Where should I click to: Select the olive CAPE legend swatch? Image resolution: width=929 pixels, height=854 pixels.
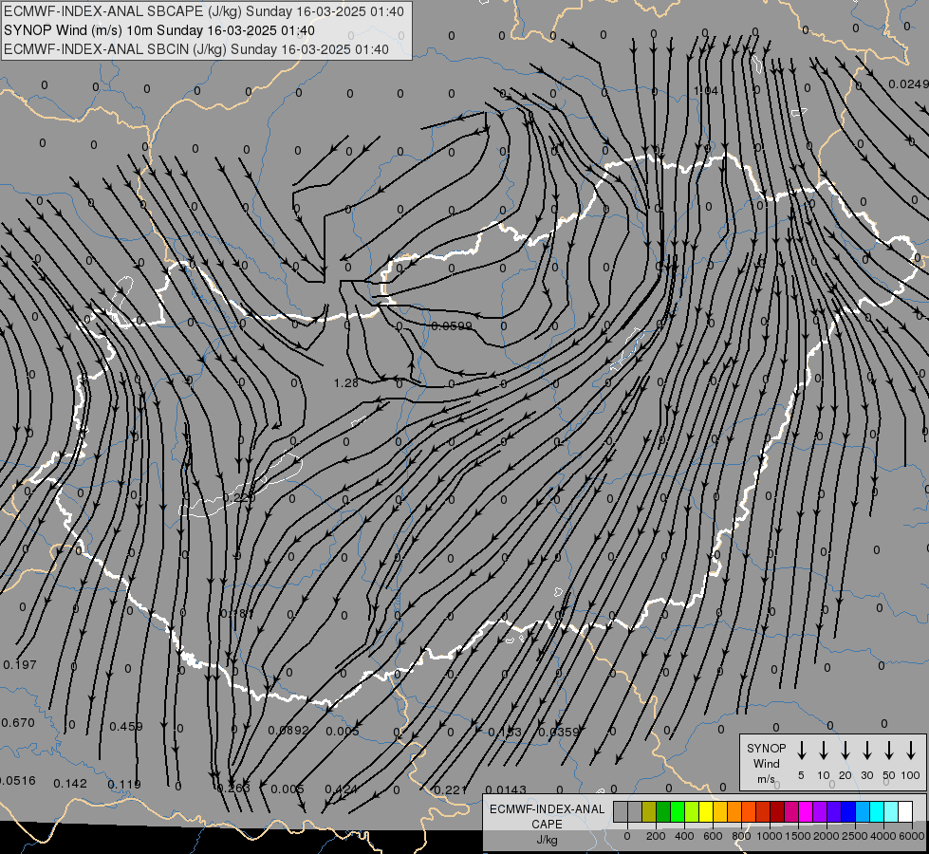coord(649,812)
